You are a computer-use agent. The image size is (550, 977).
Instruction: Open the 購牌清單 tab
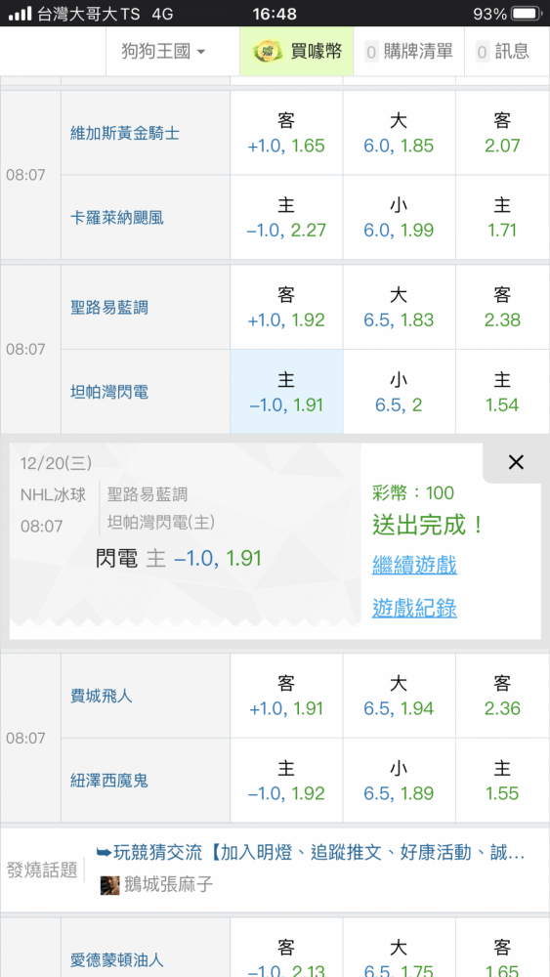click(x=408, y=51)
